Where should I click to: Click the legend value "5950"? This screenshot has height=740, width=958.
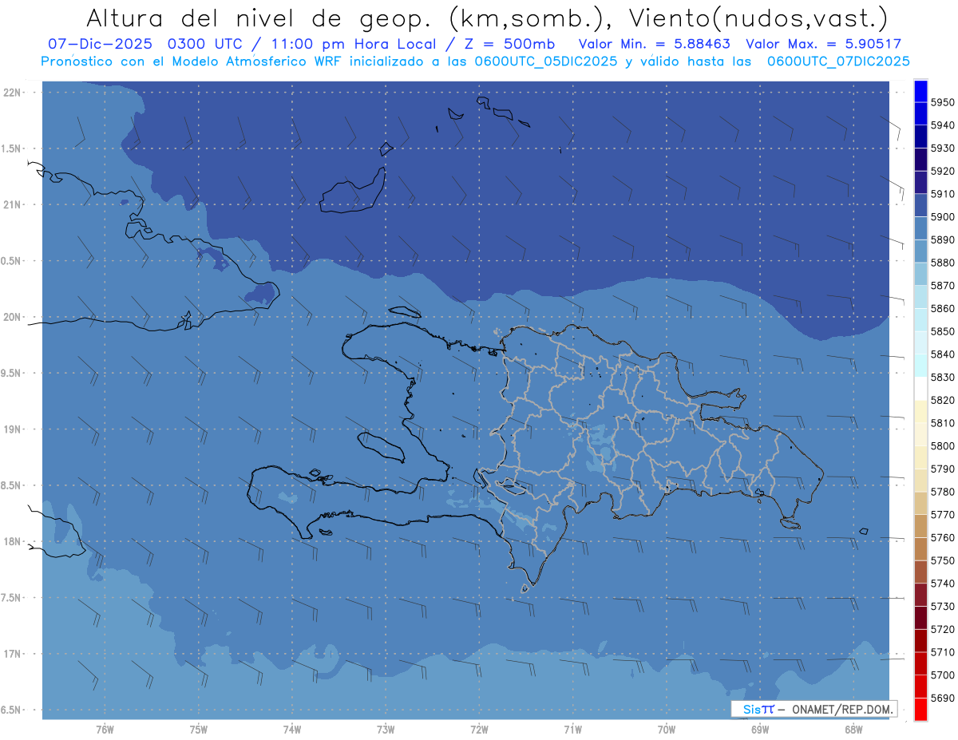click(943, 103)
